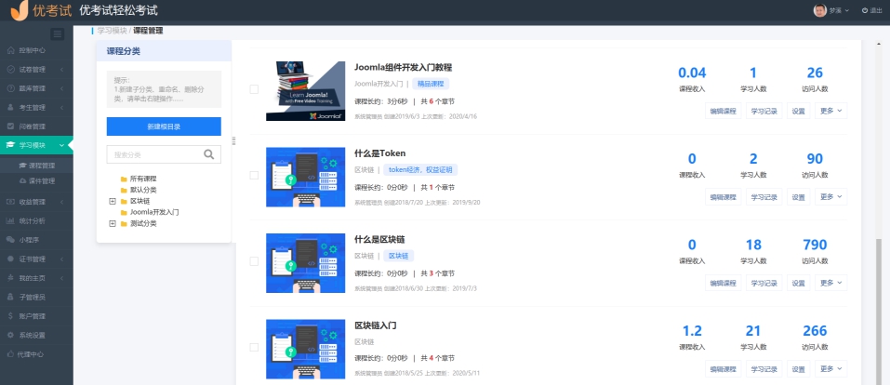The image size is (890, 385).
Task: Open the 控制中心 sidebar menu
Action: click(36, 50)
